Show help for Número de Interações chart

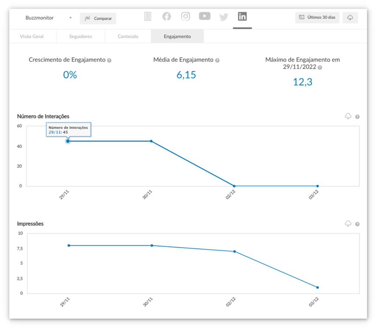[357, 117]
